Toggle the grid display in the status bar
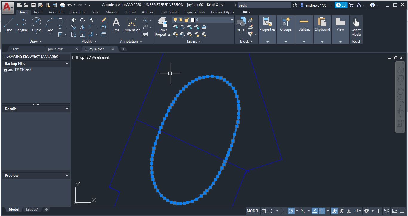408x216 pixels. tap(264, 211)
